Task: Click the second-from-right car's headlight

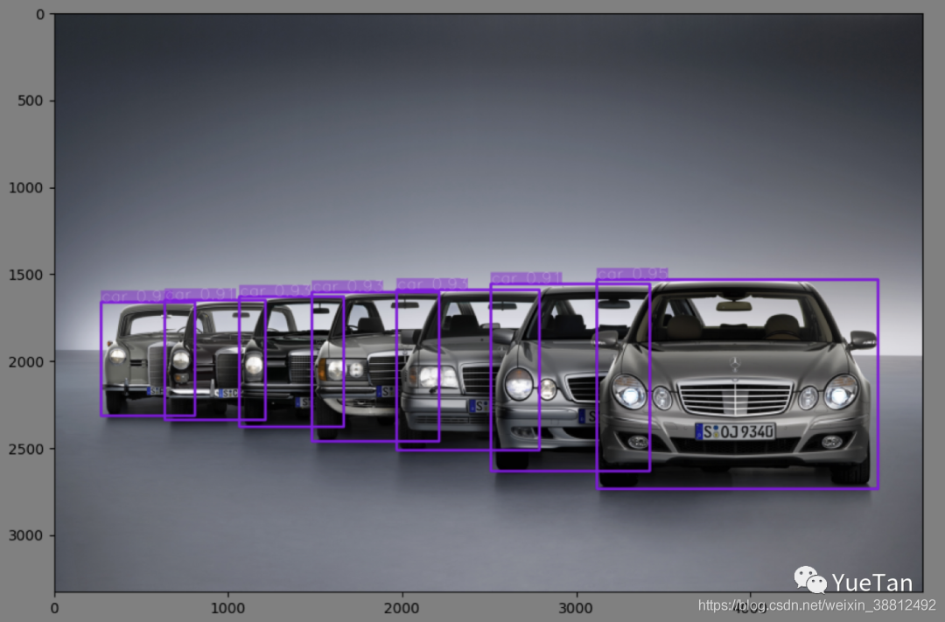Action: tap(519, 383)
